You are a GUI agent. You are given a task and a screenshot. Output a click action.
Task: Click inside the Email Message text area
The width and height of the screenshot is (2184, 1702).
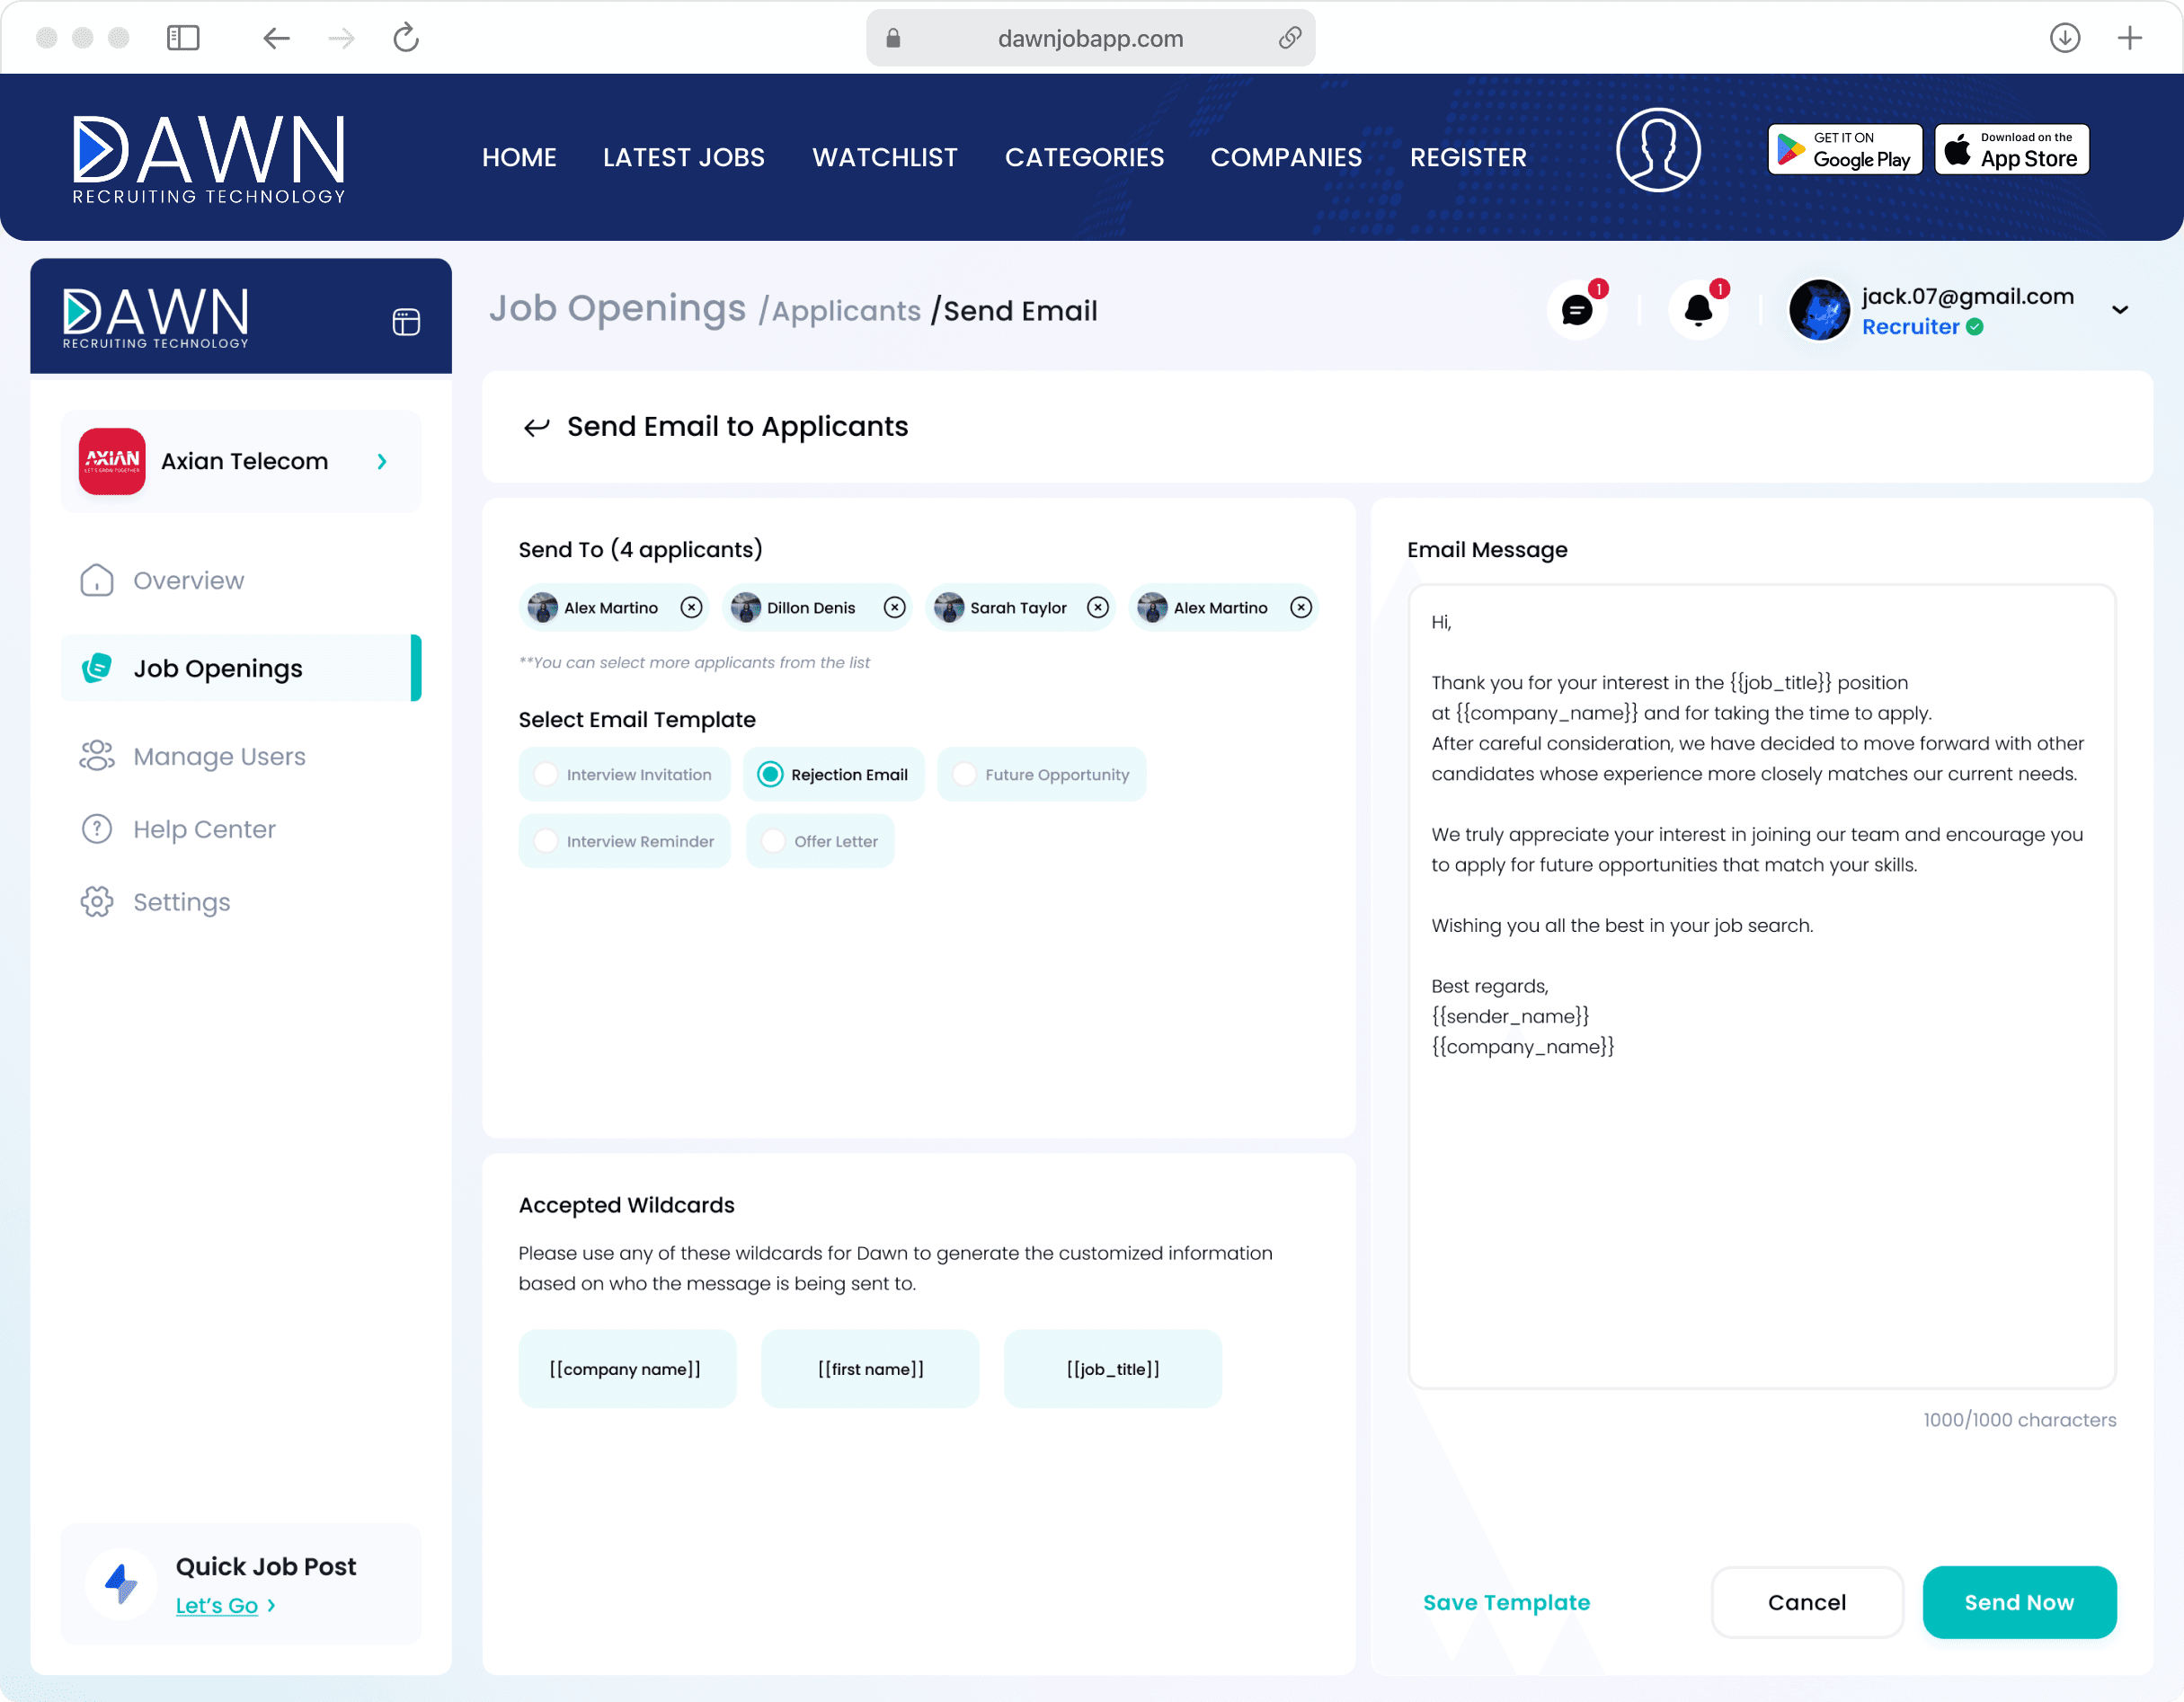tap(1762, 1200)
